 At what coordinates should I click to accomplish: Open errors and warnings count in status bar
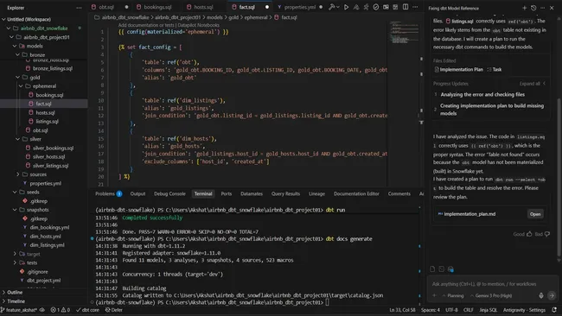(x=61, y=310)
